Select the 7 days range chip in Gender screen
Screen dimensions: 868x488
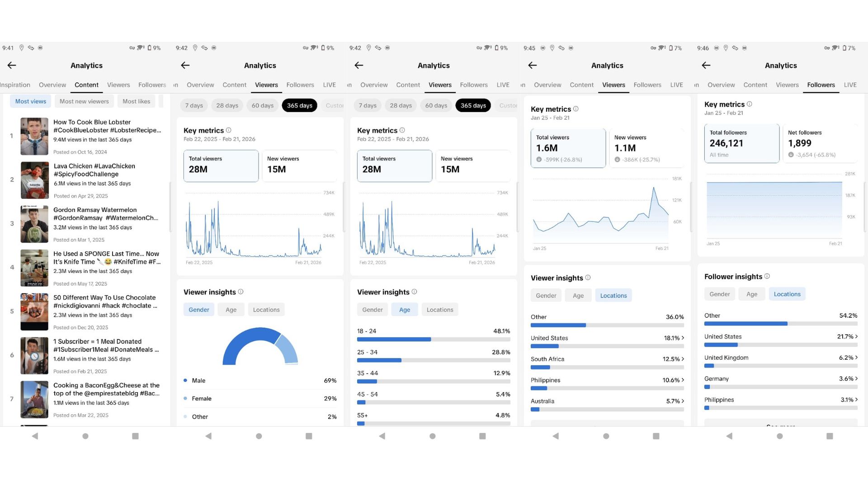click(194, 105)
